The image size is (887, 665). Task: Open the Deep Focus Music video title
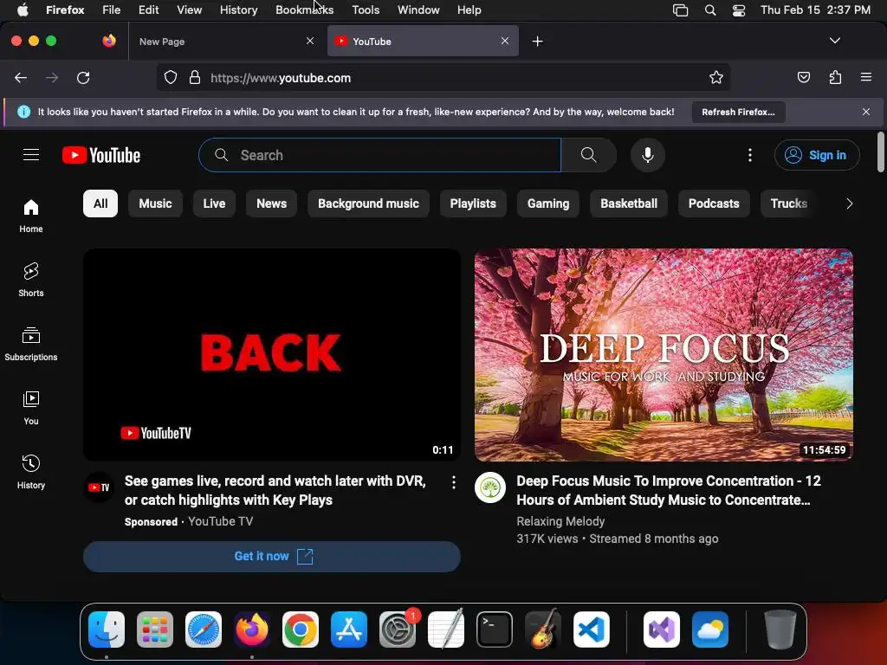coord(668,490)
